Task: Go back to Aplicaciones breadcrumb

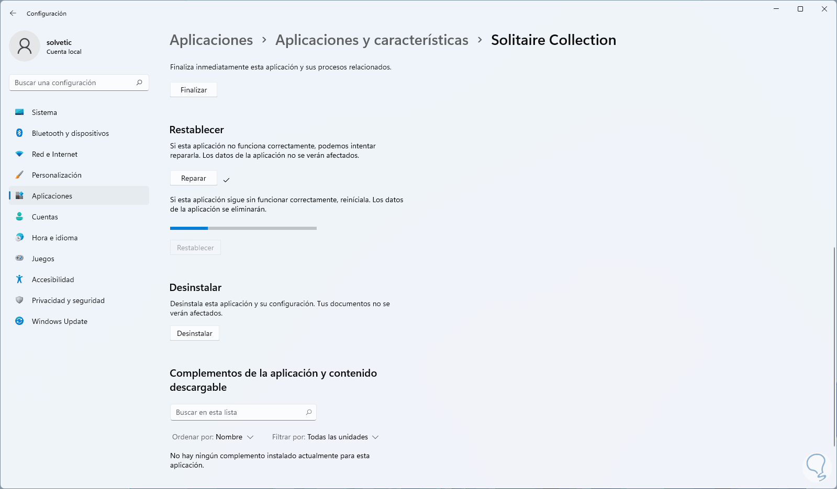Action: pyautogui.click(x=211, y=40)
